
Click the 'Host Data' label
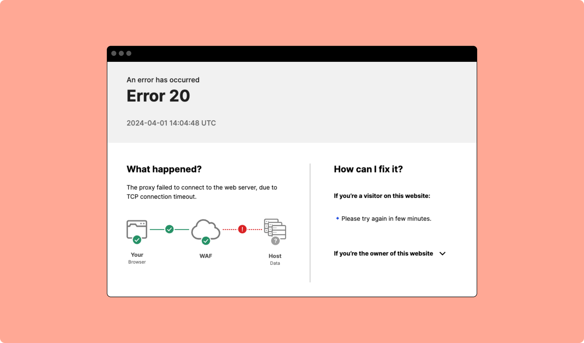(275, 259)
